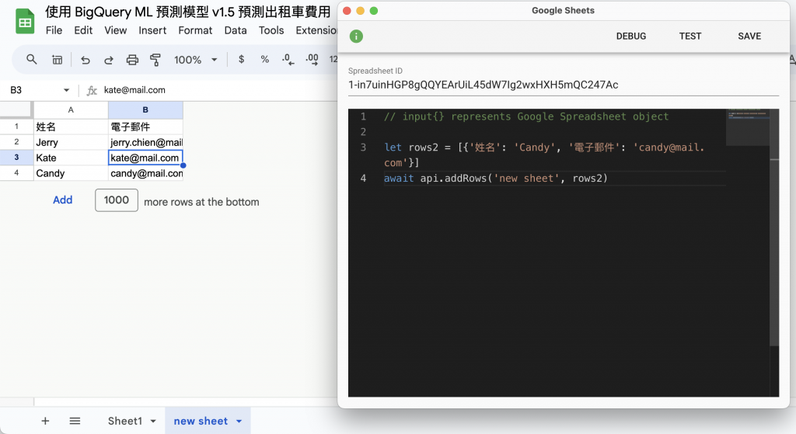
Task: Select the 電子郵件 header cell
Action: point(145,127)
